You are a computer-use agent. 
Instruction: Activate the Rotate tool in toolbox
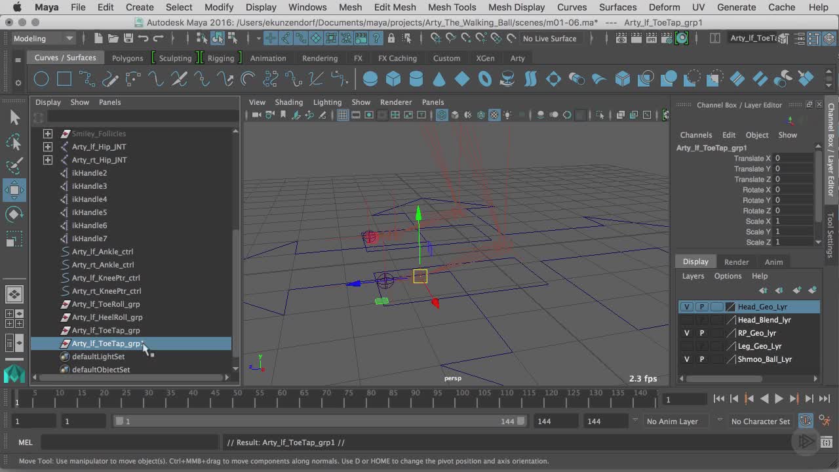tap(14, 215)
